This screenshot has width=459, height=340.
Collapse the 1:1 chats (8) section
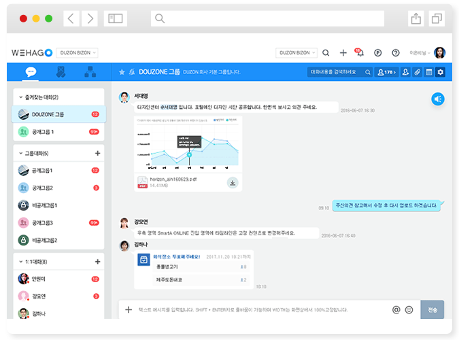tap(21, 262)
